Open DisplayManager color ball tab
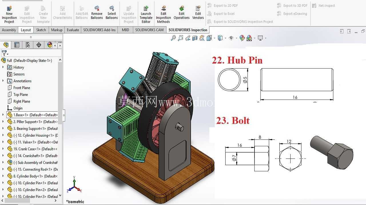Viewport: 366px width, 205px height. tap(49, 45)
